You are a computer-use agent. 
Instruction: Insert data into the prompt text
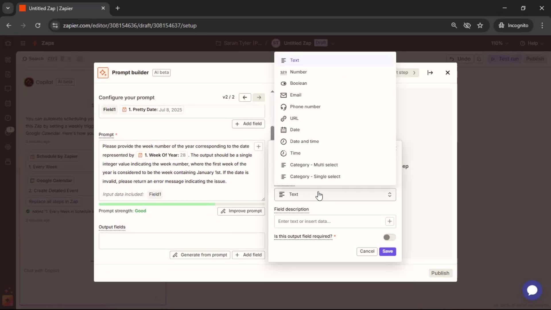pyautogui.click(x=259, y=146)
